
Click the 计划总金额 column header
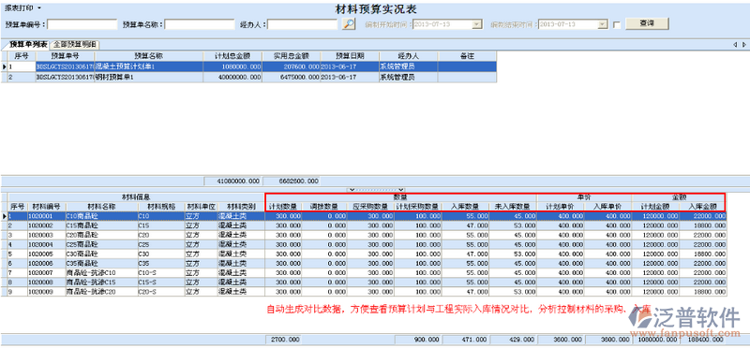coord(232,56)
